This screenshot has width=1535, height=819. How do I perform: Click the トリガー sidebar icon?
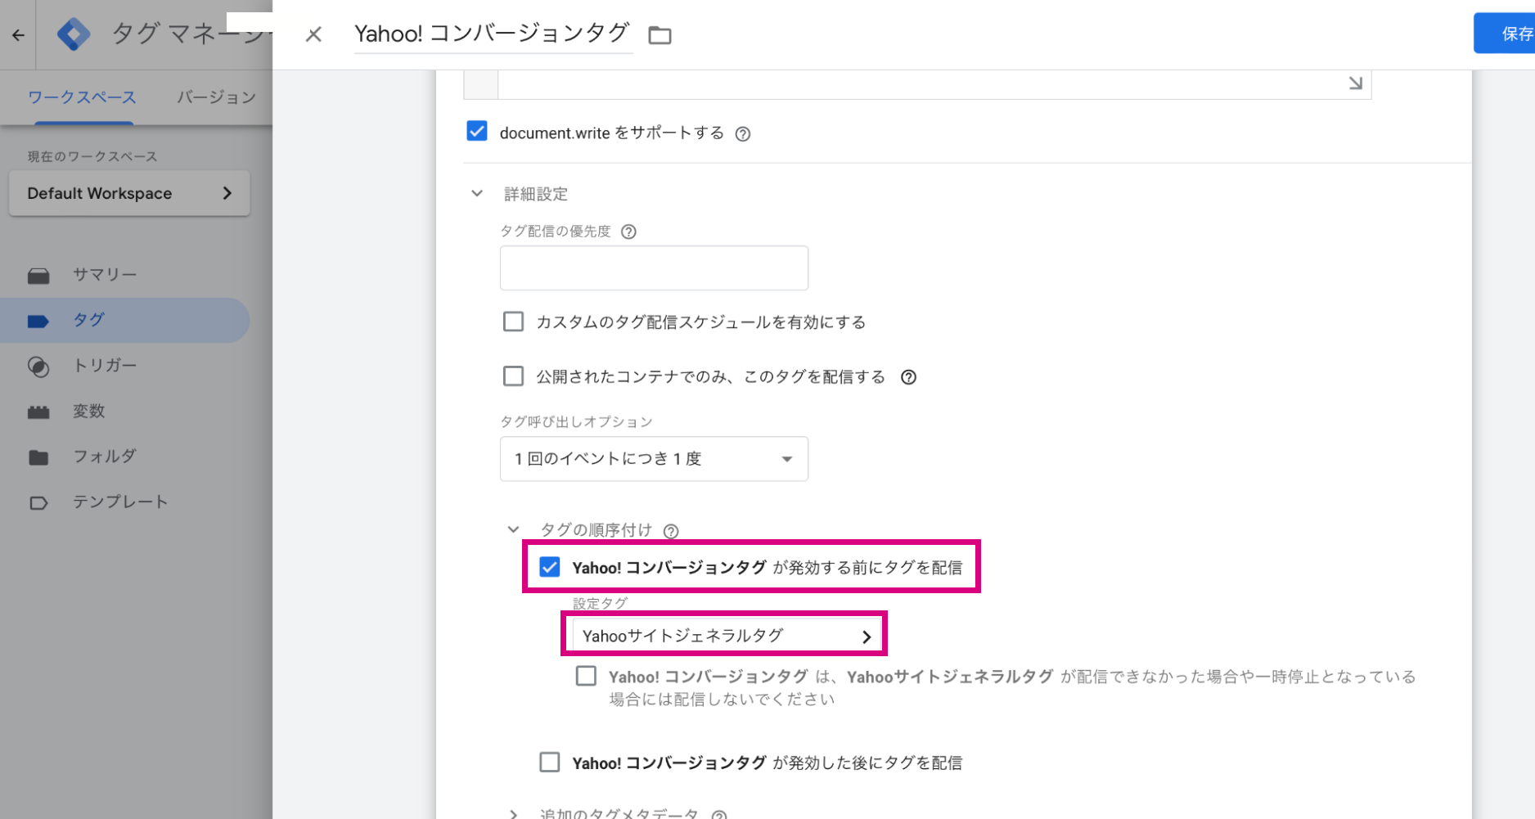tap(38, 367)
